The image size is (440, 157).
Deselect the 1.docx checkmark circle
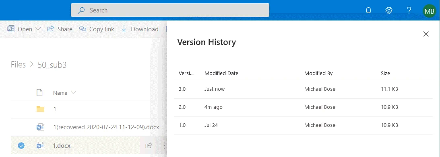pos(21,145)
